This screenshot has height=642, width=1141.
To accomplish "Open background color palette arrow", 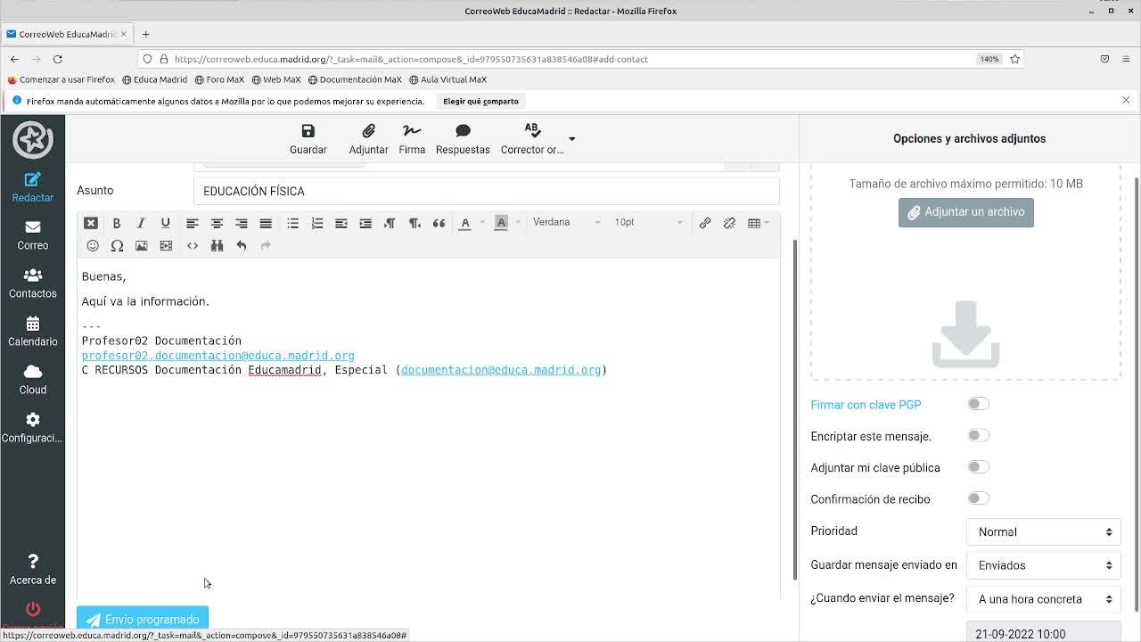I will click(518, 223).
